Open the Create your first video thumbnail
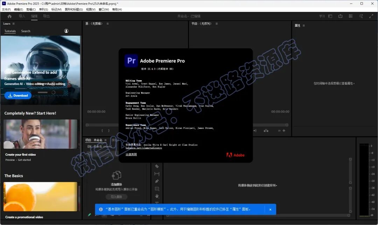The image size is (378, 225). tap(41, 134)
